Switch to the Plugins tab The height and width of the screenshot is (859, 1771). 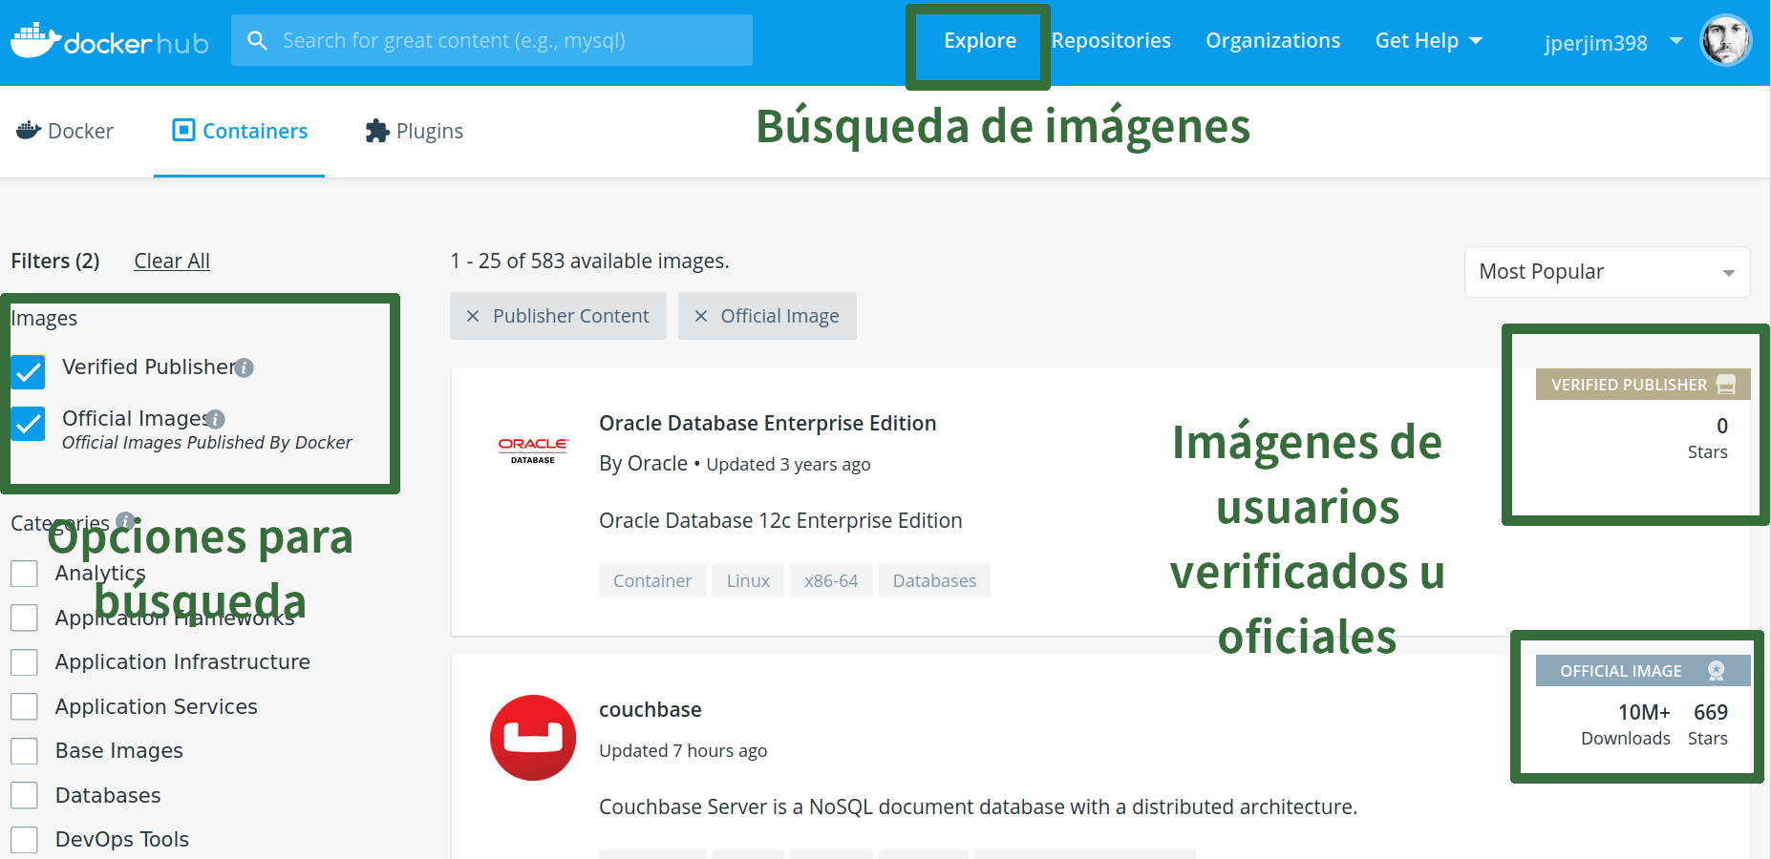[415, 131]
